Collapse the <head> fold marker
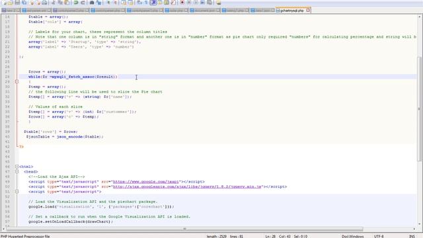The height and width of the screenshot is (238, 423). (x=17, y=172)
